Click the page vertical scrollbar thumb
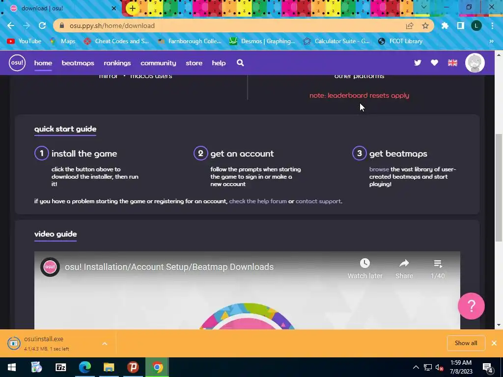Viewport: 503px width, 377px height. pyautogui.click(x=499, y=188)
